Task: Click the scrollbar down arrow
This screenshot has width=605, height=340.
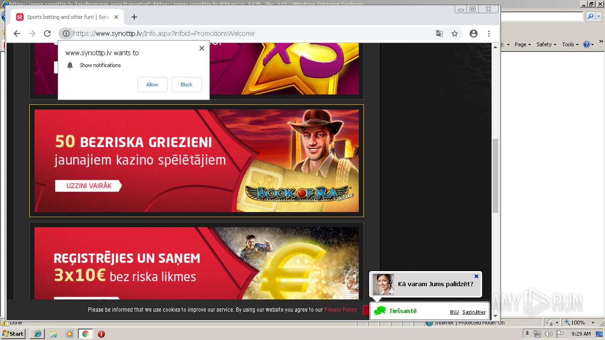Action: click(x=495, y=316)
